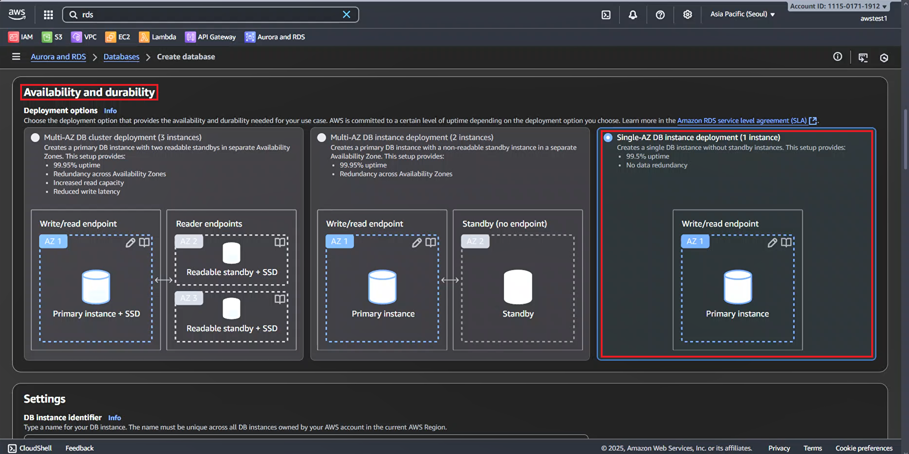909x454 pixels.
Task: Toggle the side navigation hamburger menu
Action: pos(16,57)
